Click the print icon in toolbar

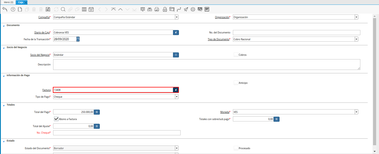pyautogui.click(x=157, y=9)
